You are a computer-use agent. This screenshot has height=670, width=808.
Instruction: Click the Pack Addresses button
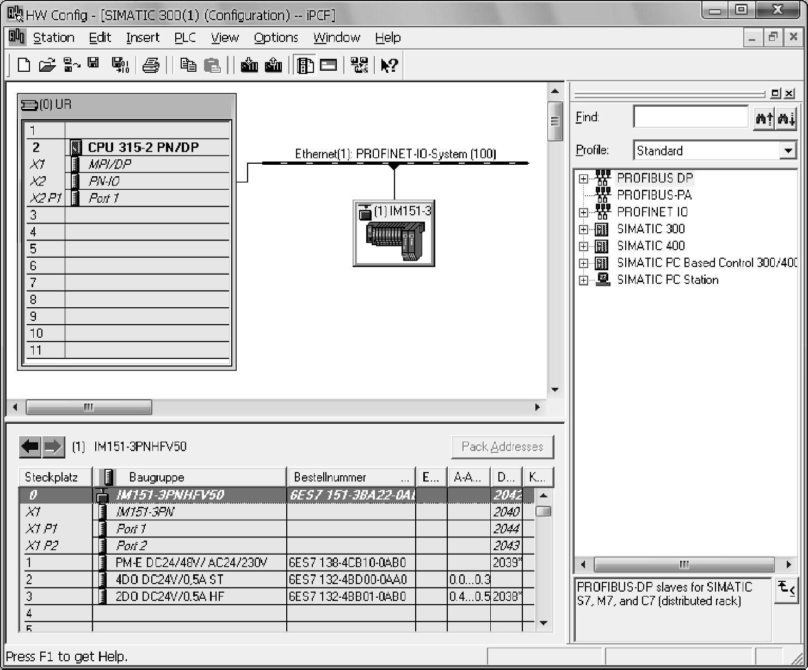pos(502,447)
